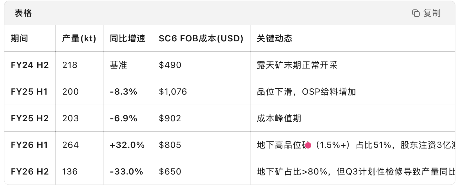Click the 表格 title label
This screenshot has height=193, width=462.
[x=23, y=13]
